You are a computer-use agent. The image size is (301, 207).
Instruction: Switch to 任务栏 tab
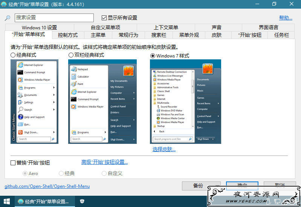[x=281, y=35]
